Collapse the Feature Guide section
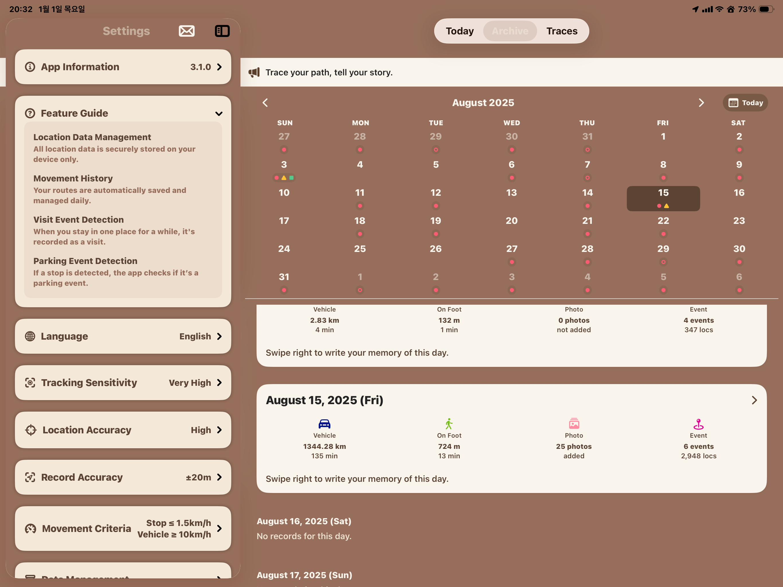This screenshot has height=587, width=783. pyautogui.click(x=219, y=114)
